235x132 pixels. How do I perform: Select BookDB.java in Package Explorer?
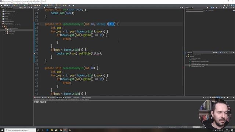11,32
